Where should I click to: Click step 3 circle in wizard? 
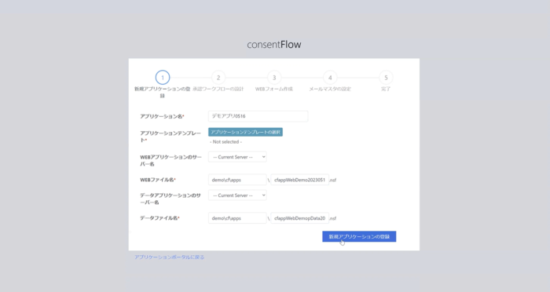click(x=274, y=78)
